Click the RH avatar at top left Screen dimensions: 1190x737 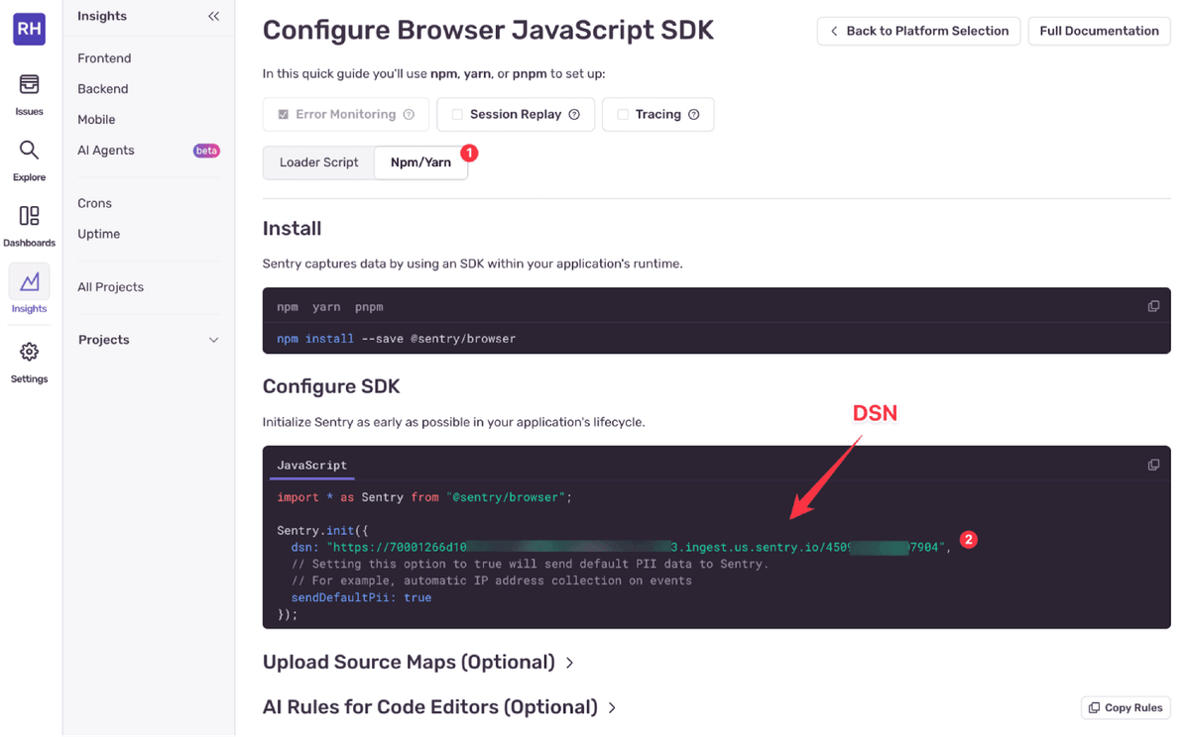[x=29, y=29]
